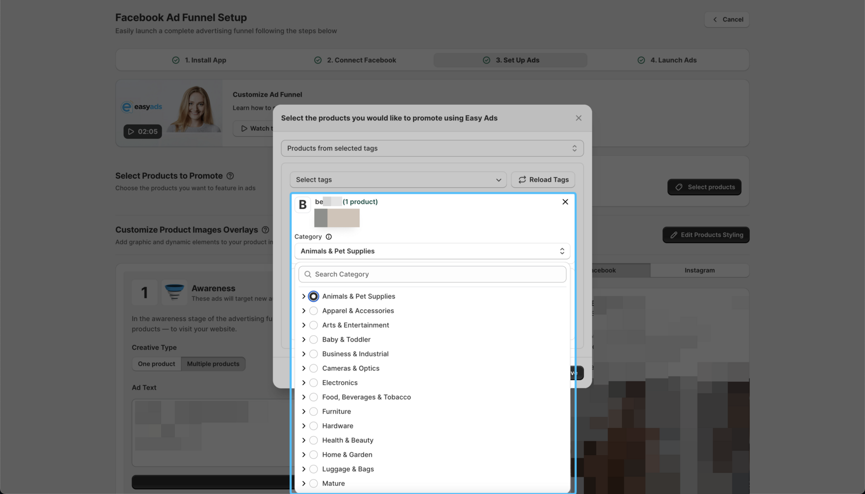Choose the Health & Beauty category radio

[x=314, y=440]
